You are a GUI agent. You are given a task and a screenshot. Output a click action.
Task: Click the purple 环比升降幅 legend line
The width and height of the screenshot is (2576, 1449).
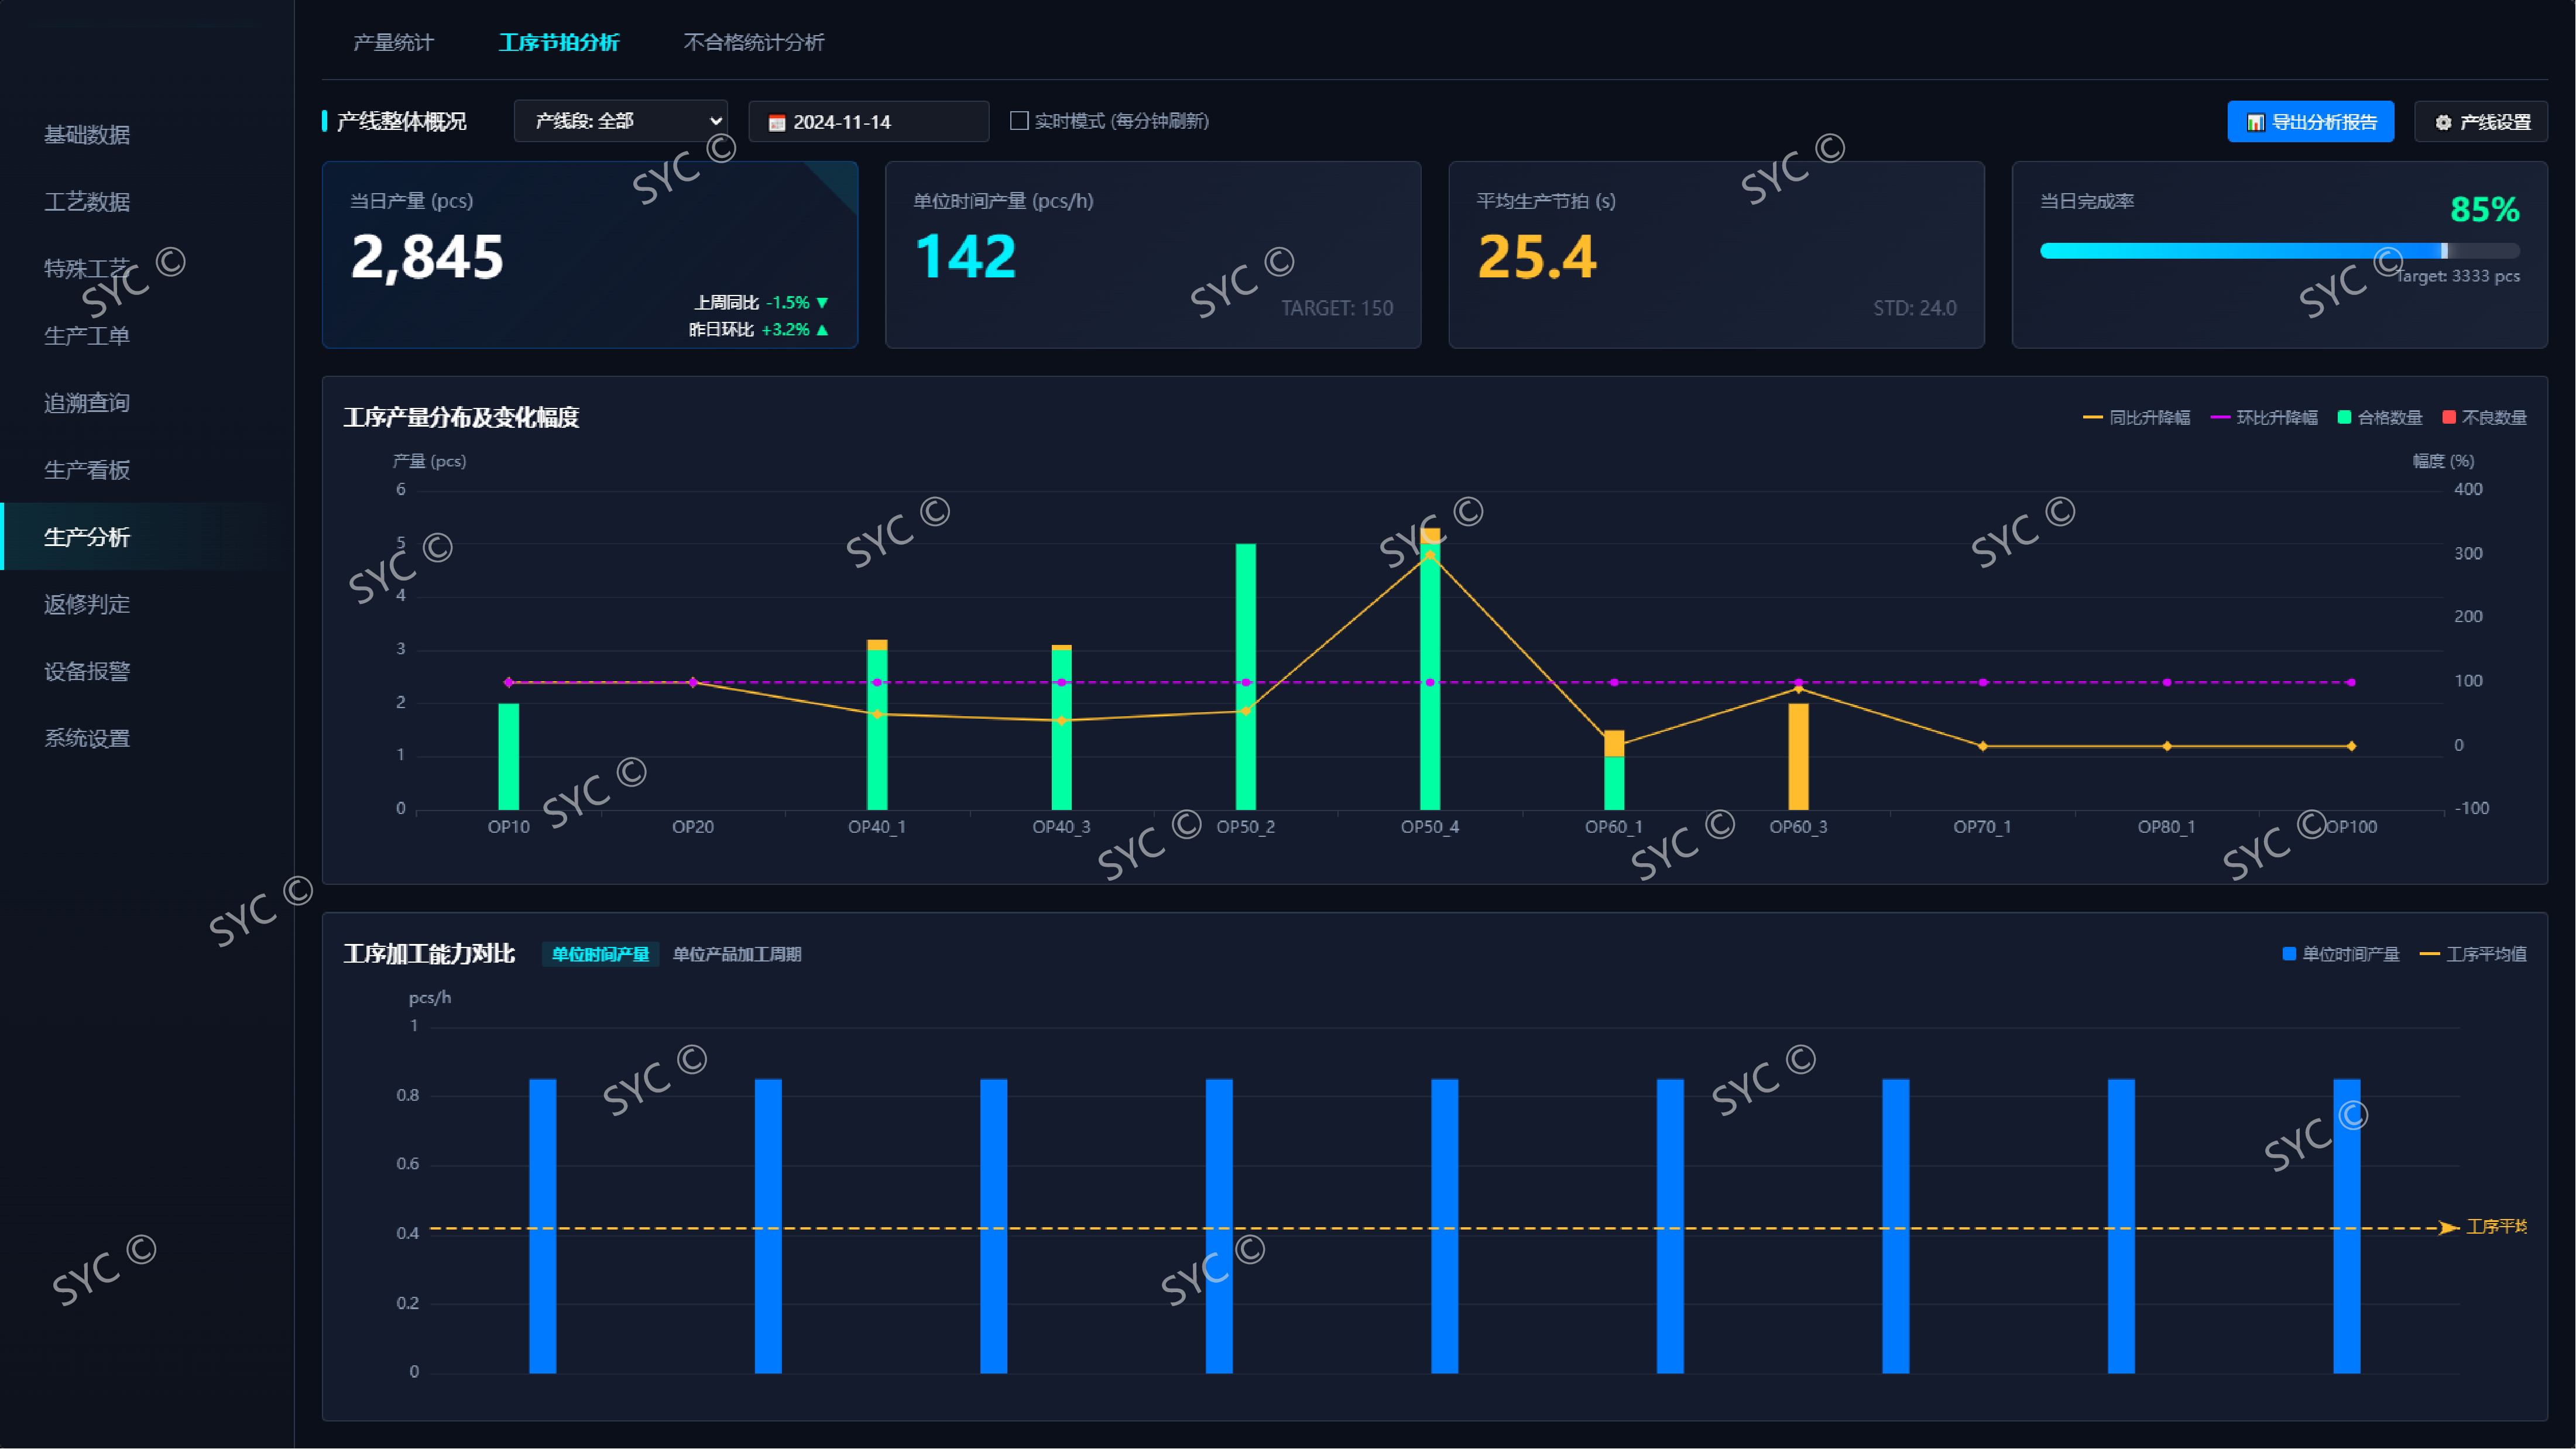tap(2220, 417)
